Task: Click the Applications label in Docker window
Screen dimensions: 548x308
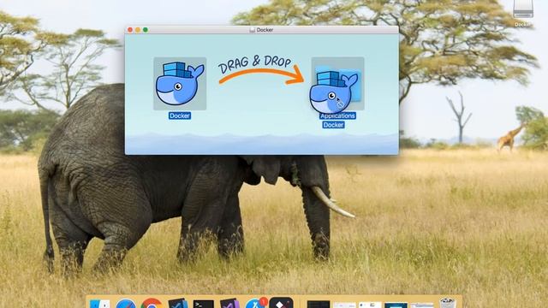Action: point(337,115)
